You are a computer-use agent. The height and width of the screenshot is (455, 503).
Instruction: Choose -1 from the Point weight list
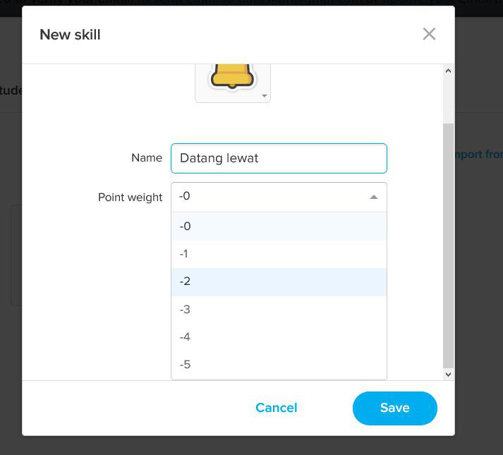(x=279, y=254)
